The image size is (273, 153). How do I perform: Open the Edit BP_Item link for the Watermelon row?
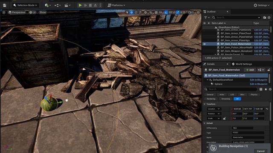pos(261,44)
